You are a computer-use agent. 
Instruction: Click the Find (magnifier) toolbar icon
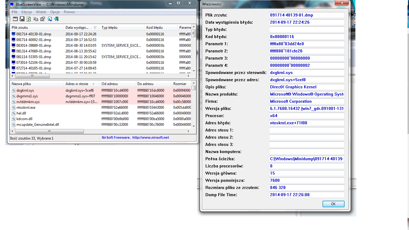(49, 19)
